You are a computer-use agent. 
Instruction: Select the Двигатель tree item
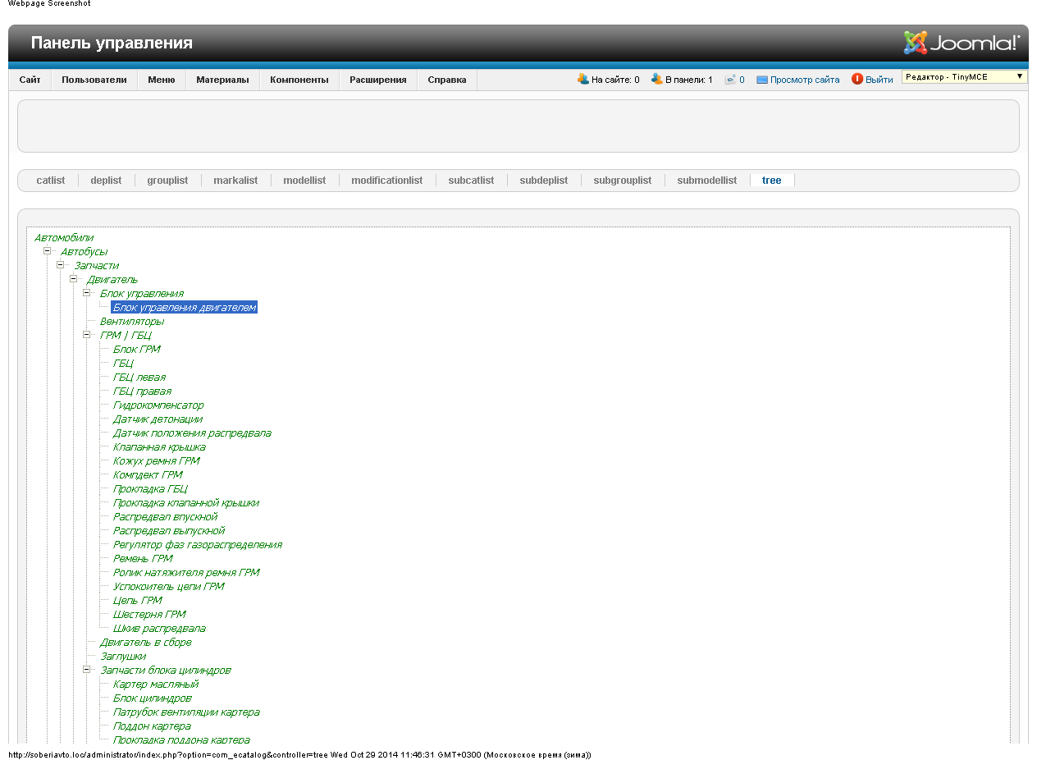(112, 279)
